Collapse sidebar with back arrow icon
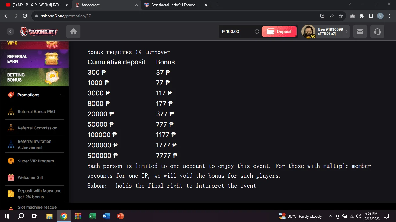396x222 pixels. (x=10, y=32)
